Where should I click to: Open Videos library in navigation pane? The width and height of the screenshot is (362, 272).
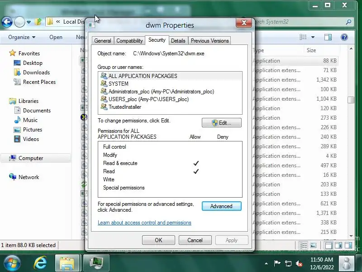31,139
